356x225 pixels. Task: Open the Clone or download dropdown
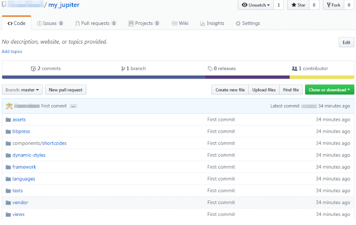click(330, 90)
